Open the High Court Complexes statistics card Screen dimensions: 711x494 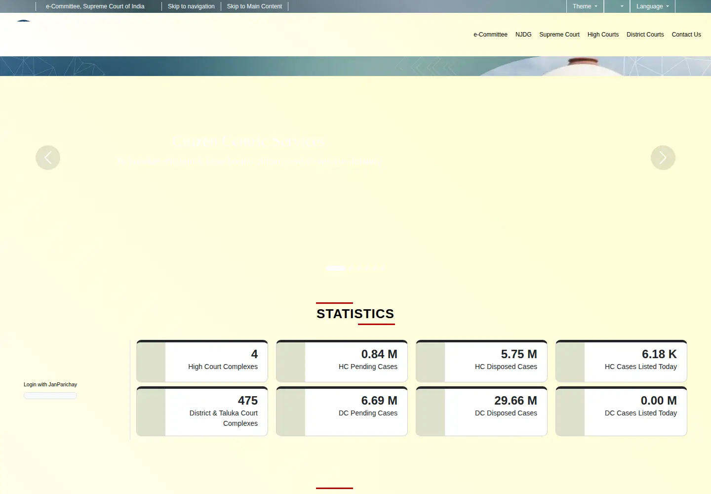click(202, 361)
